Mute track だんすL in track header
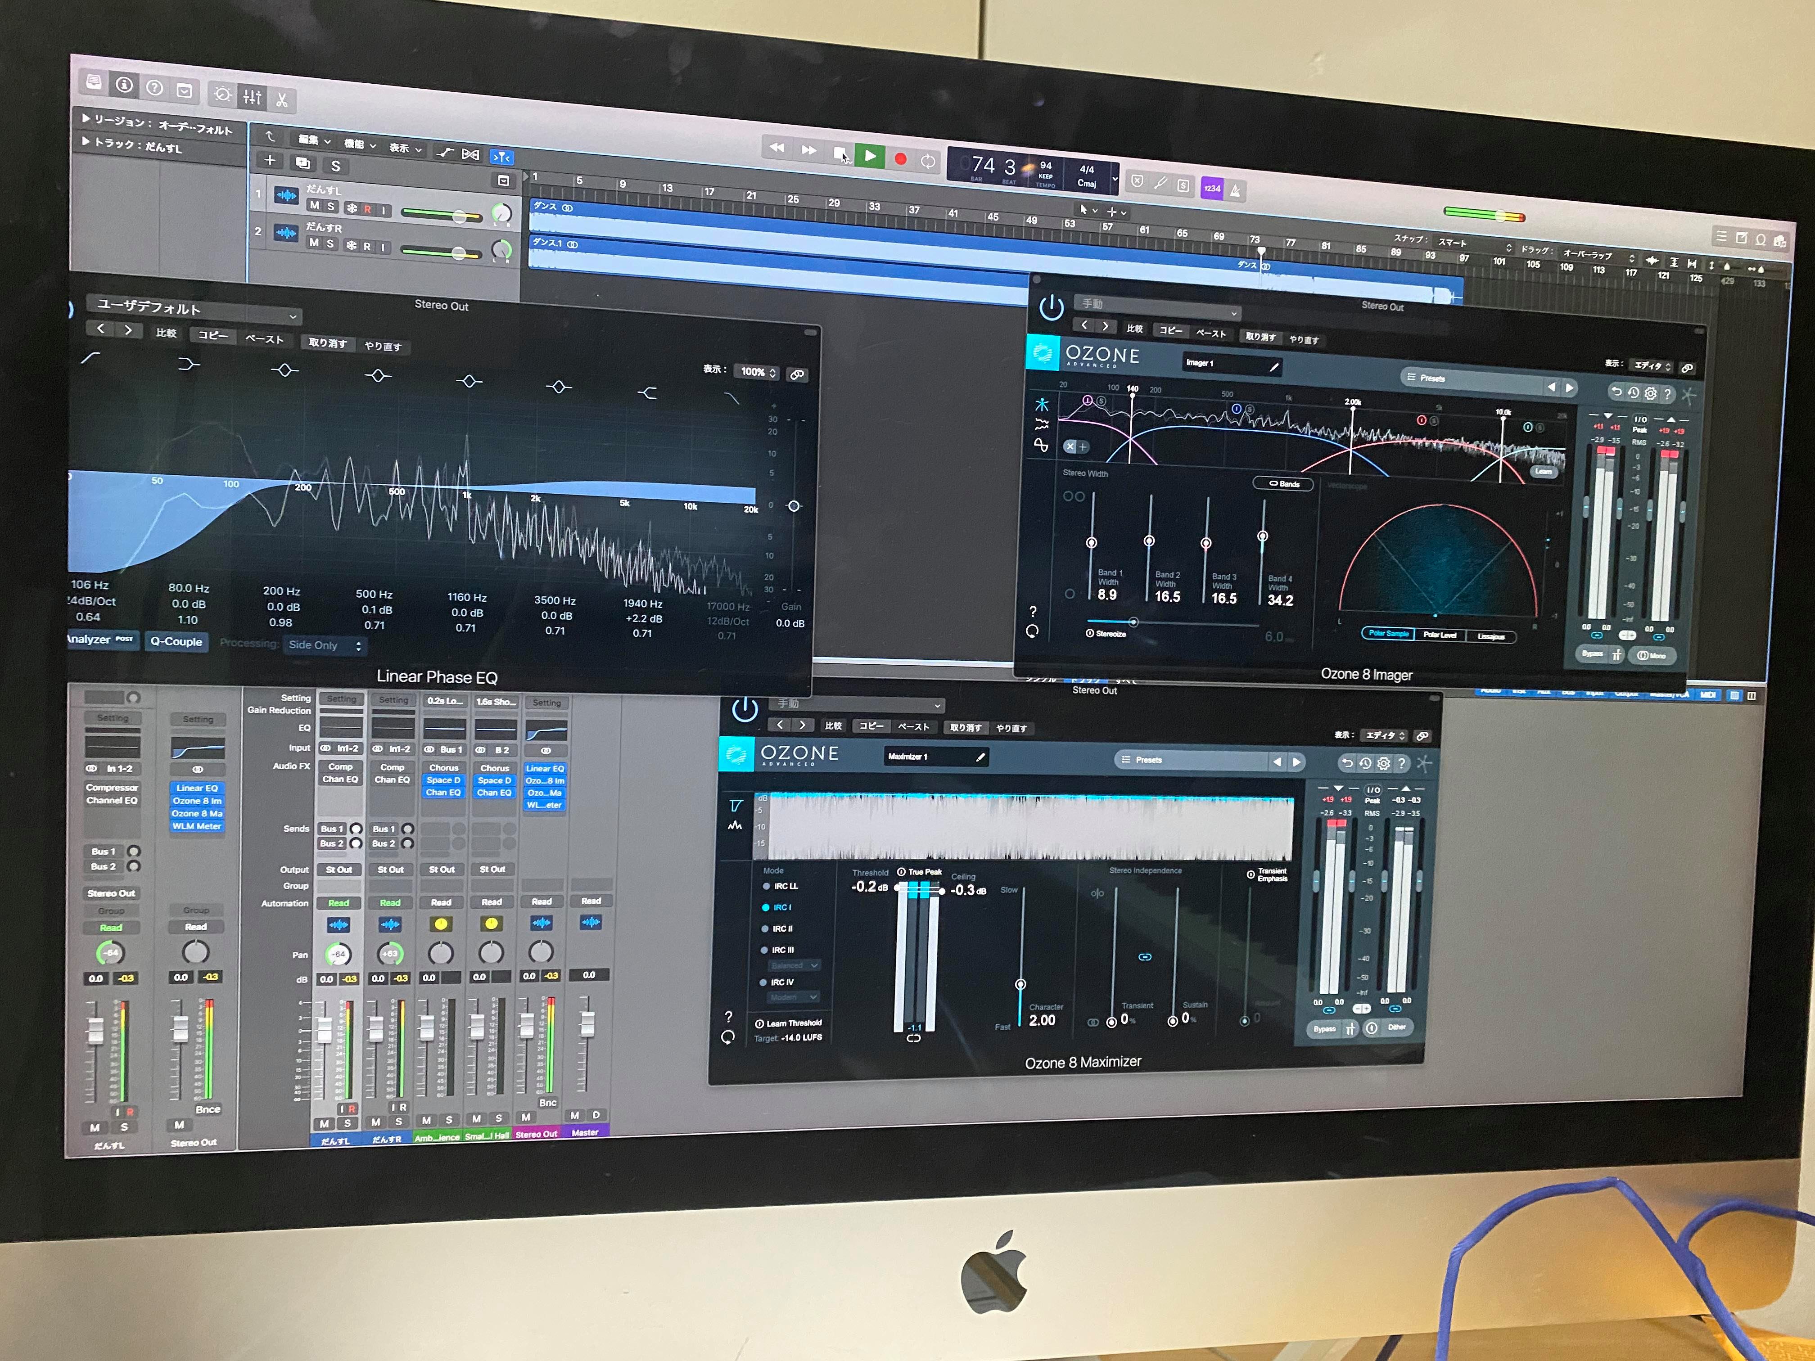1815x1361 pixels. click(x=314, y=205)
